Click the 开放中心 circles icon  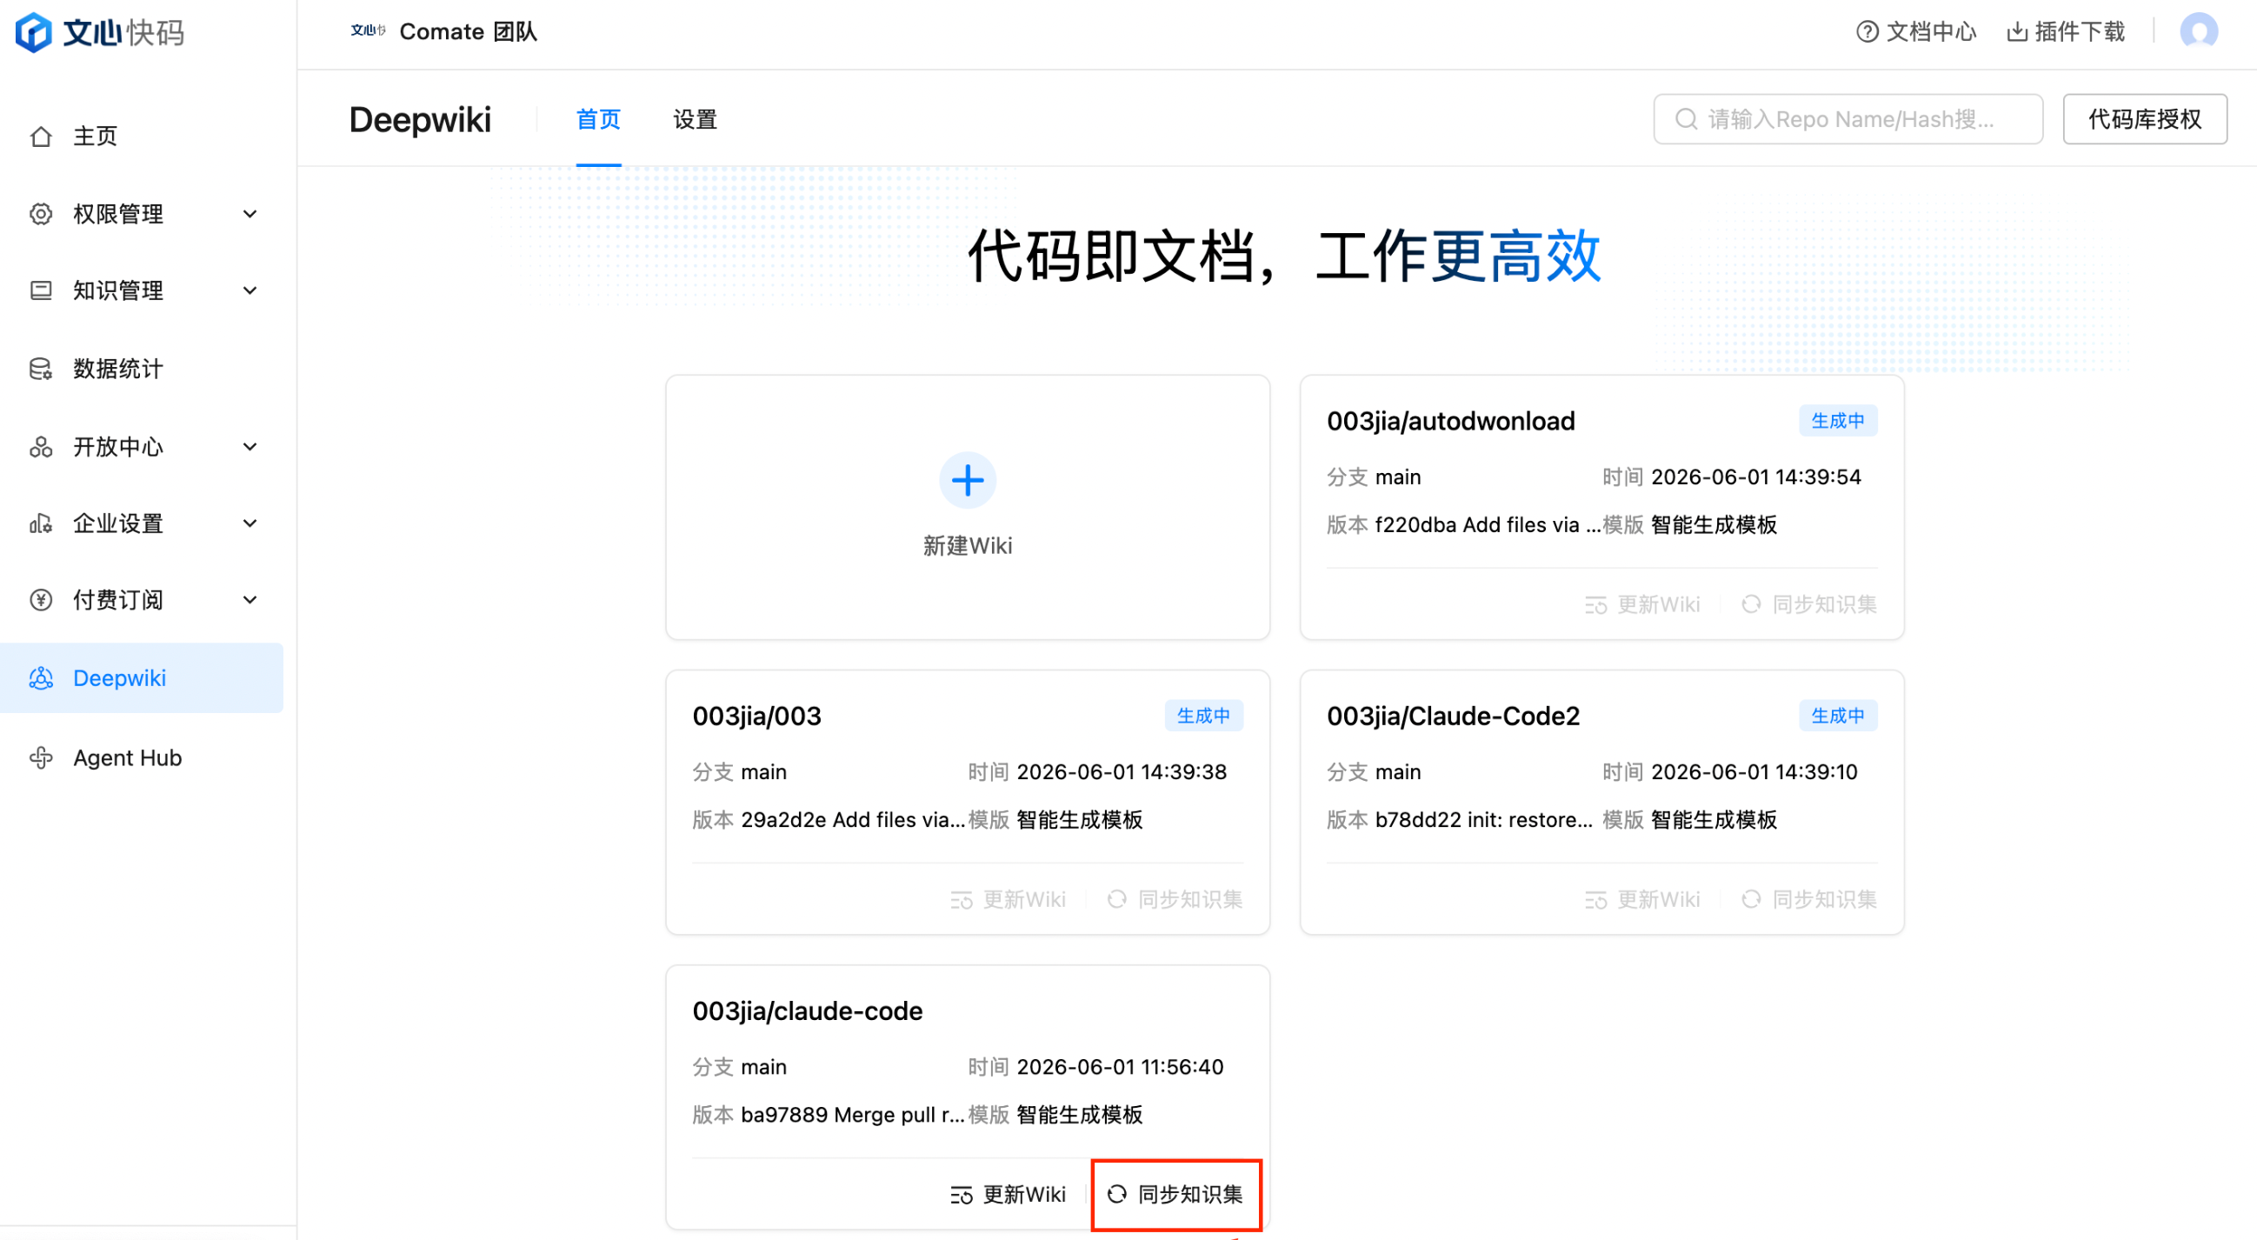click(40, 447)
